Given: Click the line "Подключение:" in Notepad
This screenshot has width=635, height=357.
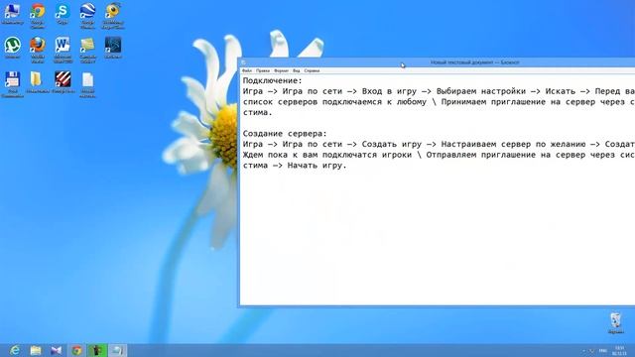Looking at the screenshot, I should 273,81.
